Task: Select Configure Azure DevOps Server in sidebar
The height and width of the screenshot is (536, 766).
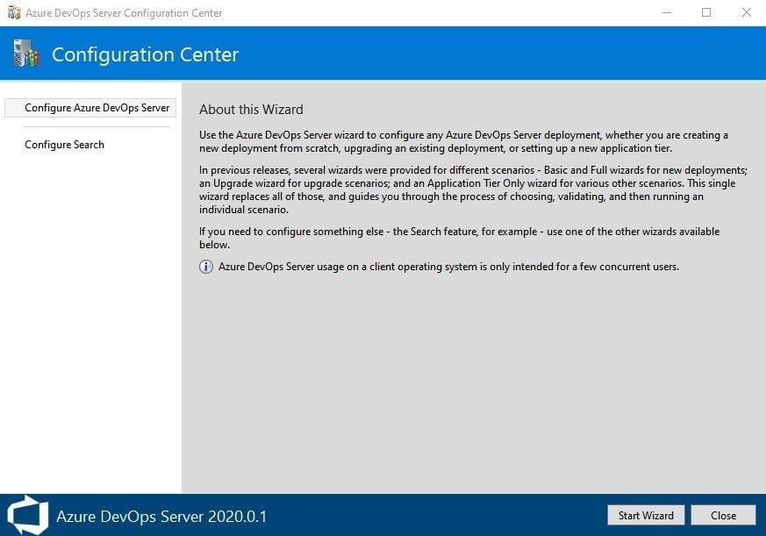Action: coord(97,108)
